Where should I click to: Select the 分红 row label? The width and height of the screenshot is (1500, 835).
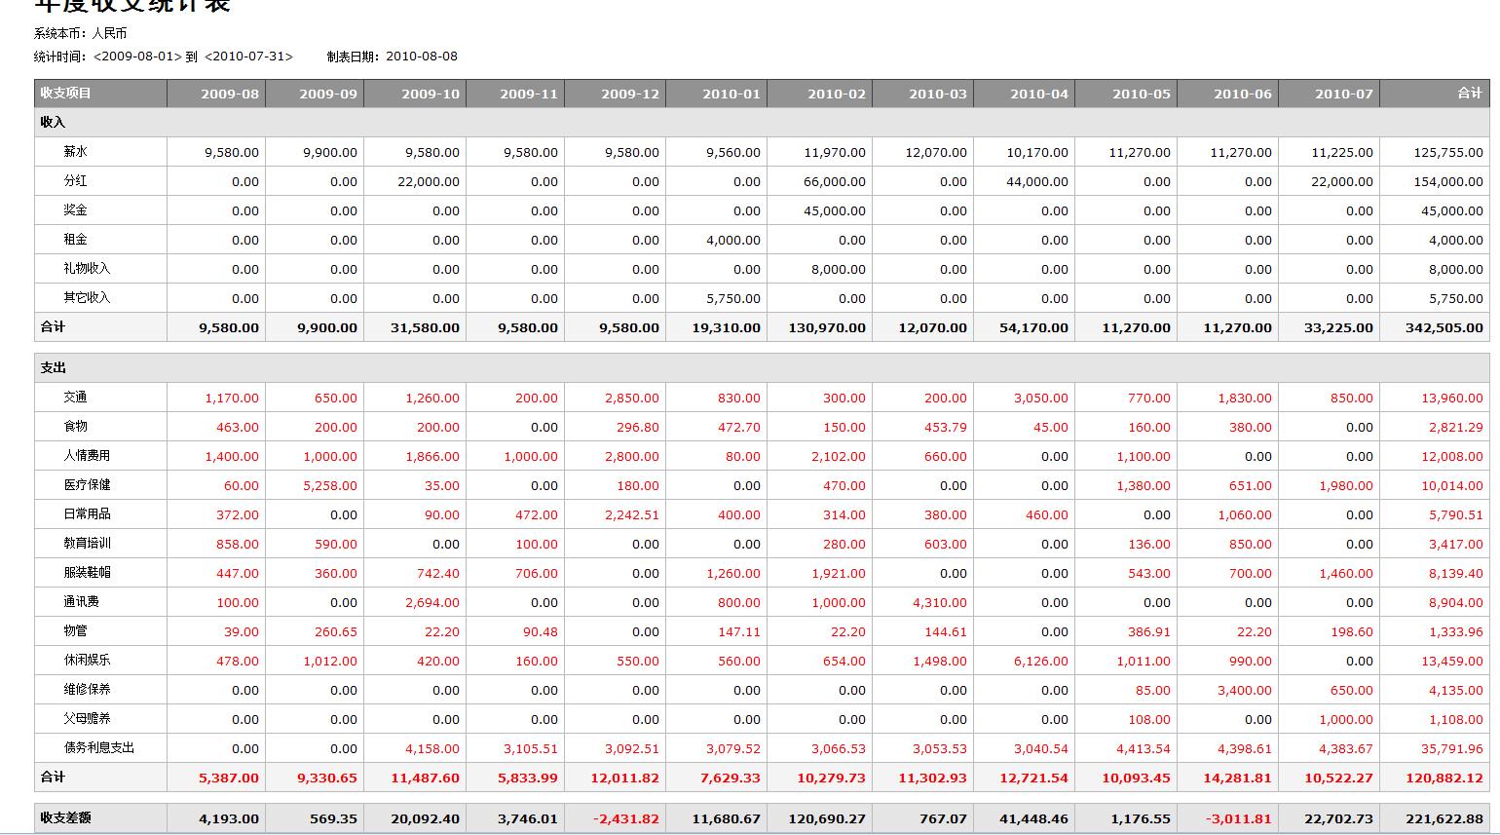pos(76,181)
